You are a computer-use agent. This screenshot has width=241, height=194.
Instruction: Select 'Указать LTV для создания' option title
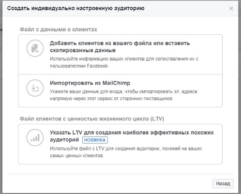pyautogui.click(x=132, y=136)
